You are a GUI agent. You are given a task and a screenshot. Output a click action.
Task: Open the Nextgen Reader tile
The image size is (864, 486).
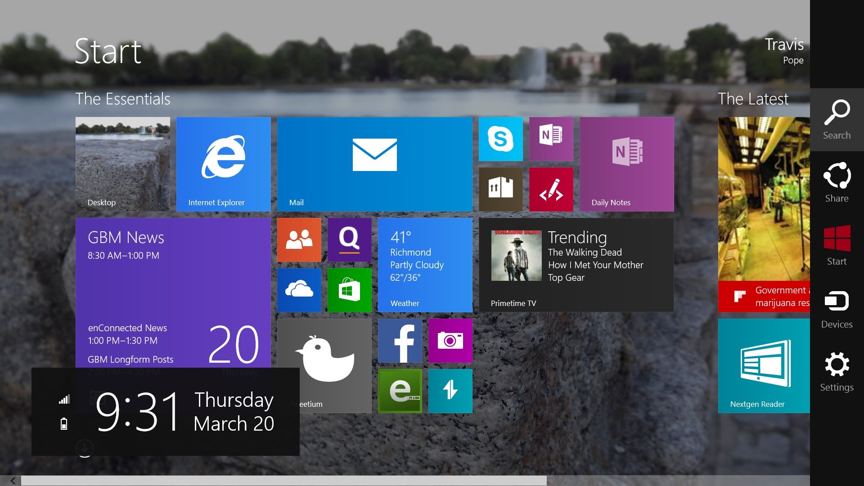pyautogui.click(x=764, y=366)
